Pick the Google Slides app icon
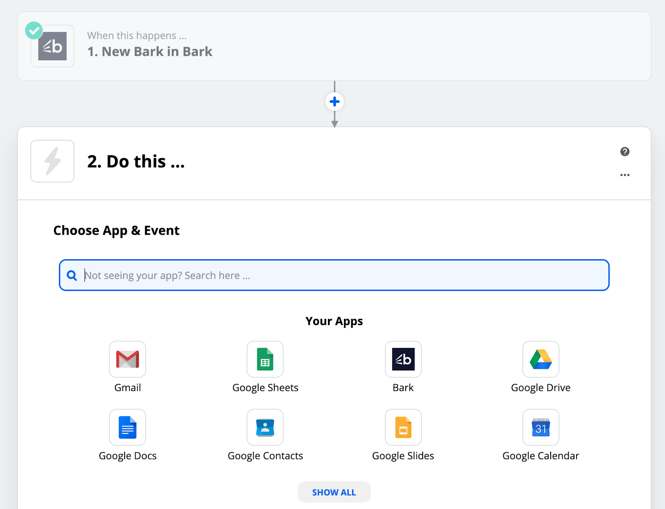This screenshot has width=665, height=509. (403, 427)
